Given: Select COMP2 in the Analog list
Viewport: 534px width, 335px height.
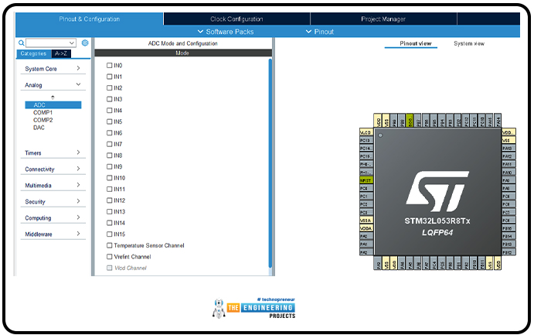Looking at the screenshot, I should [43, 120].
